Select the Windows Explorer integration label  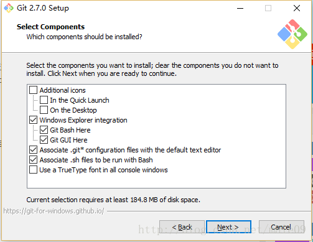(x=83, y=120)
